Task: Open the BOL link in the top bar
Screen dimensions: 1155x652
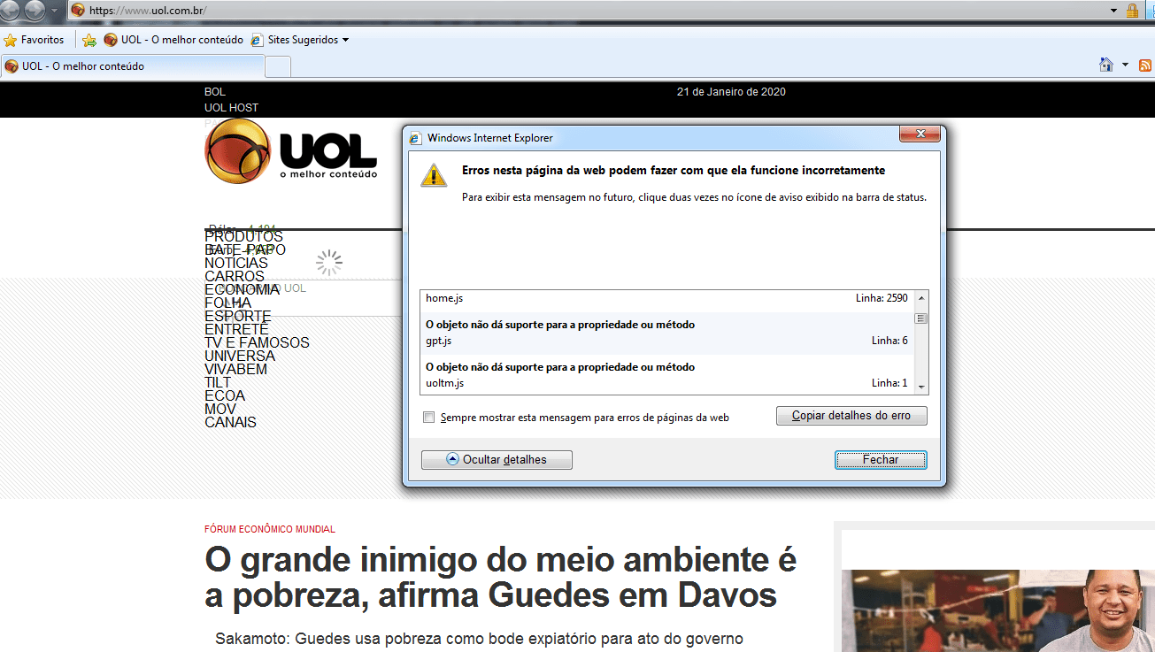Action: [215, 92]
